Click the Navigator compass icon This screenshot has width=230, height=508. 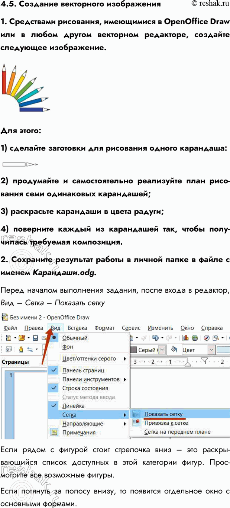(x=207, y=338)
